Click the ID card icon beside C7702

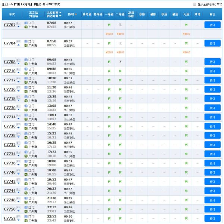(18, 23)
